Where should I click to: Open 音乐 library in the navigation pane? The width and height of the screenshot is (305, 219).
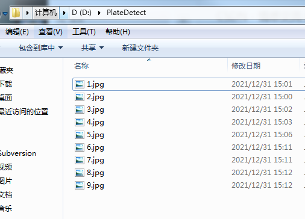coord(6,208)
